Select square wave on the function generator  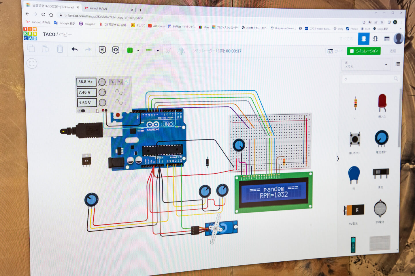click(x=112, y=82)
